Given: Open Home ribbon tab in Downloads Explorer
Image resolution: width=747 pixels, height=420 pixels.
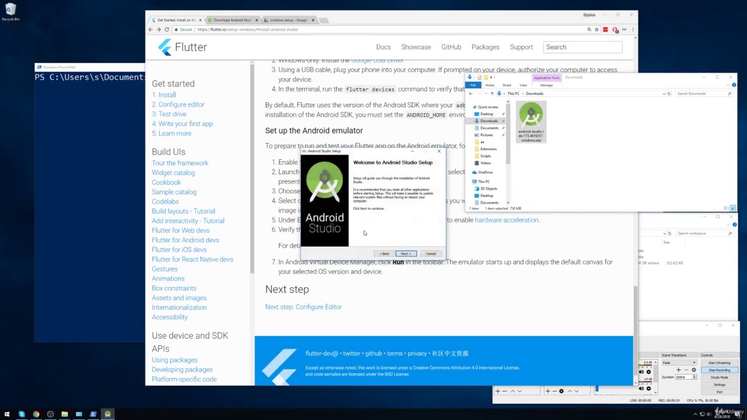Looking at the screenshot, I should (x=490, y=85).
